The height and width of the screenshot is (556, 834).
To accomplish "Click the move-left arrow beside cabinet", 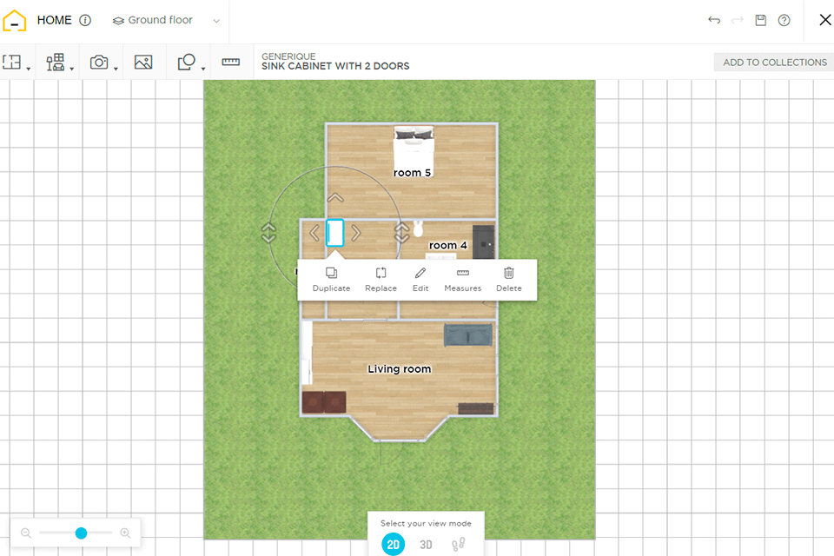I will (x=314, y=233).
